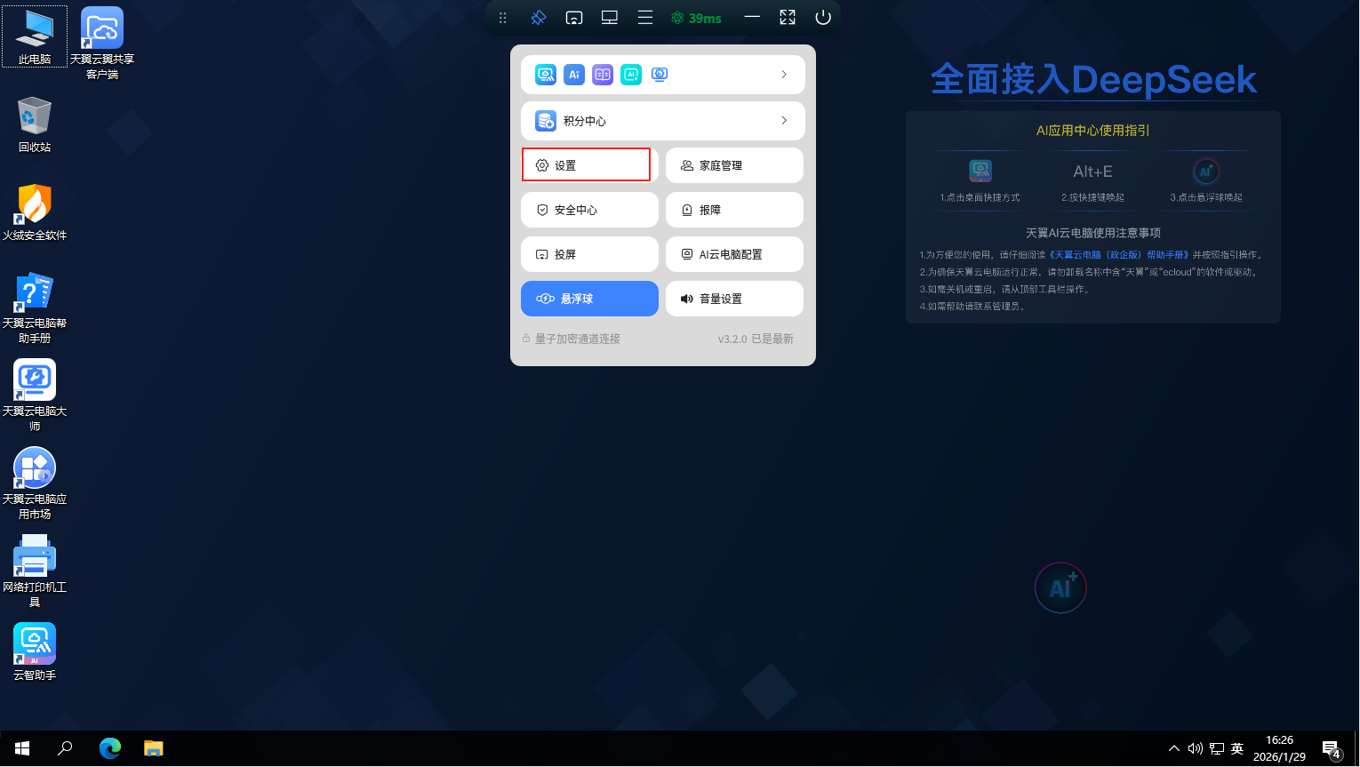Screen dimensions: 1360x767
Task: Launch Microsoft Edge from the taskbar
Action: click(x=109, y=748)
